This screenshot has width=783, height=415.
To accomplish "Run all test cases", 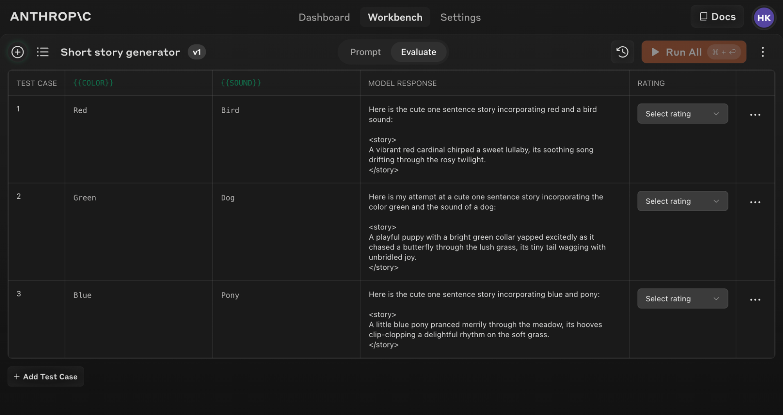I will click(x=684, y=52).
